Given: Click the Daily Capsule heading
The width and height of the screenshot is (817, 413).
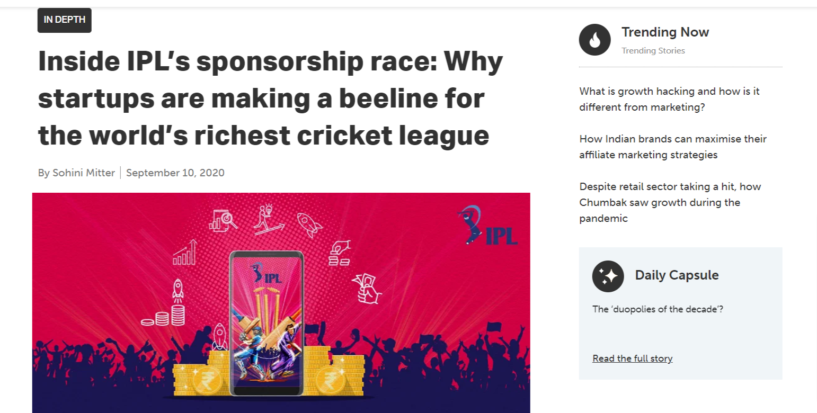Looking at the screenshot, I should pos(677,275).
